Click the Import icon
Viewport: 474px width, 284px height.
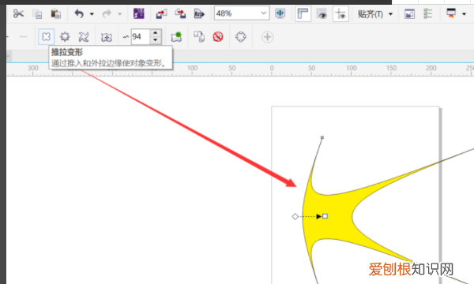(x=161, y=14)
